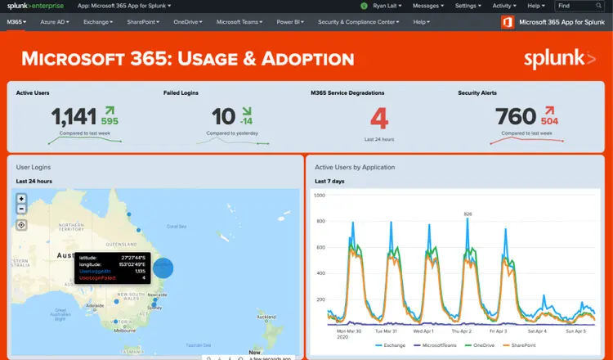Click the red up-arrow trend icon
This screenshot has width=613, height=360.
click(x=549, y=110)
